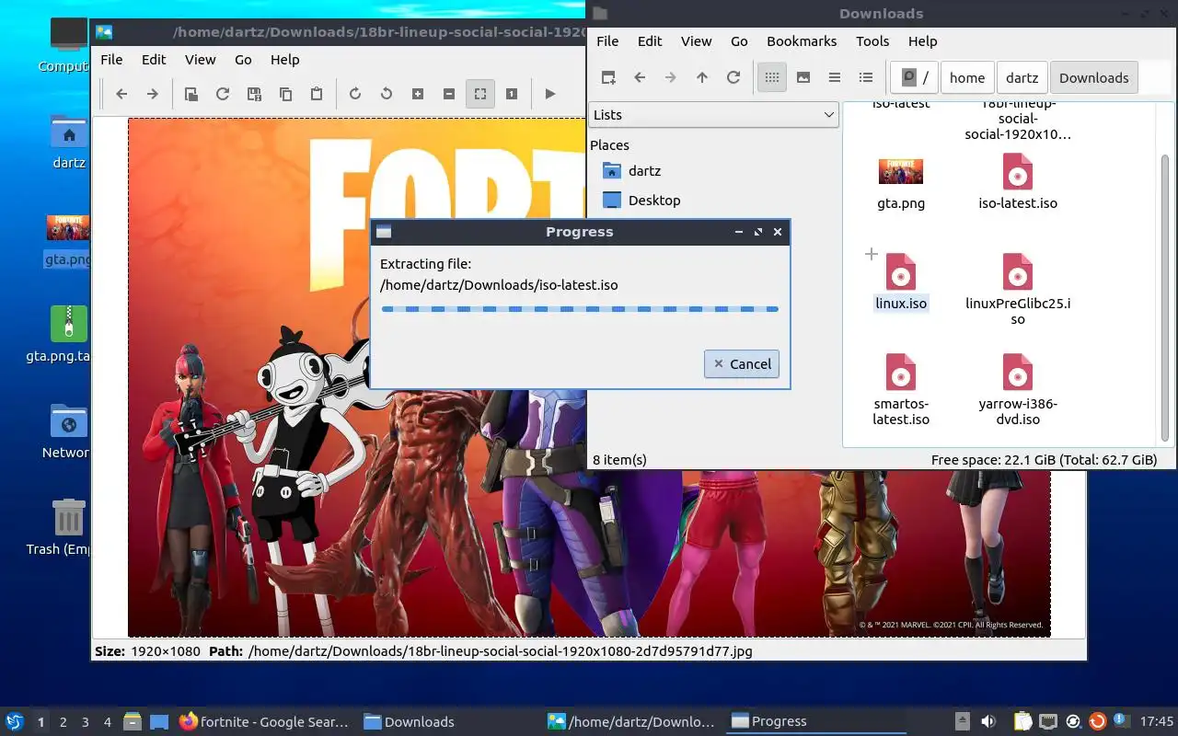The width and height of the screenshot is (1178, 736).
Task: Click the save-as icon in image viewer
Action: 254,94
